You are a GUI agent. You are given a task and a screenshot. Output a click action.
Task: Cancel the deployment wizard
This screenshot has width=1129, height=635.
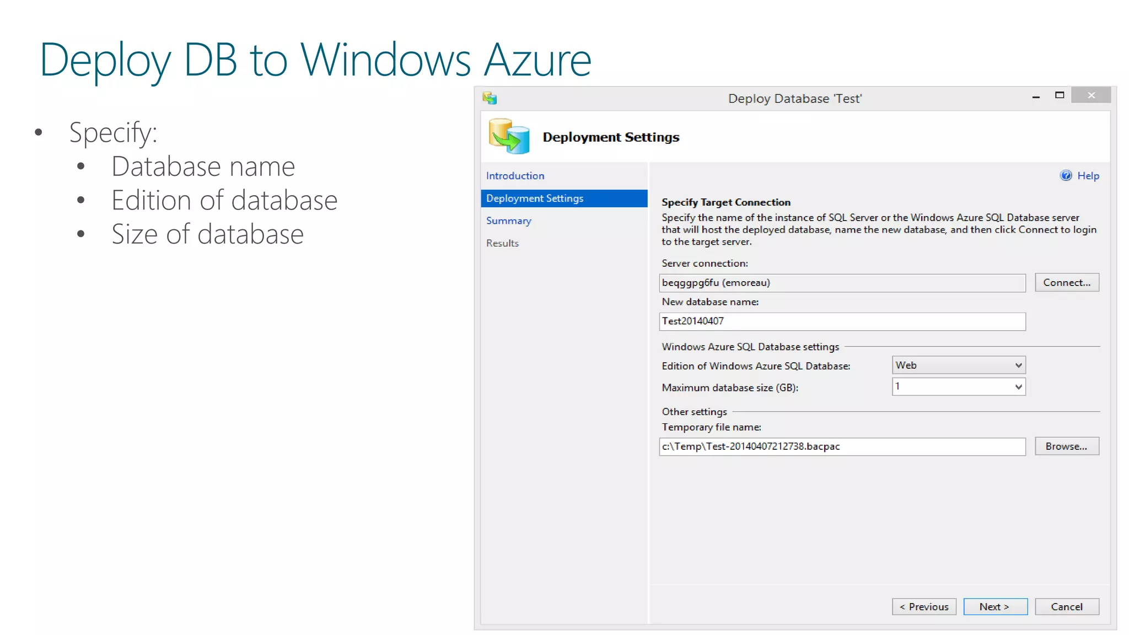click(x=1067, y=606)
